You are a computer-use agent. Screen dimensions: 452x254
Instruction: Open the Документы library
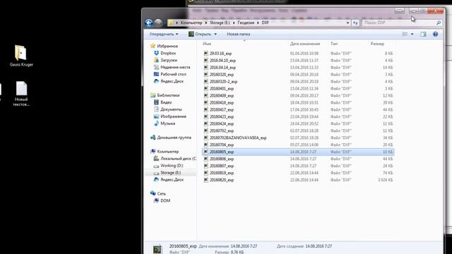(168, 109)
